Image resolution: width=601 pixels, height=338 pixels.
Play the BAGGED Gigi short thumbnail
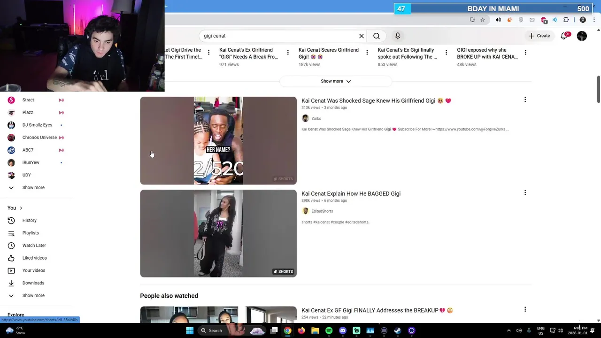218,233
